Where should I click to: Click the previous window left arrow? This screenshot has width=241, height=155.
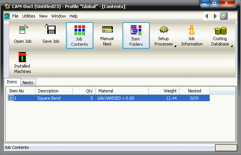207,16
